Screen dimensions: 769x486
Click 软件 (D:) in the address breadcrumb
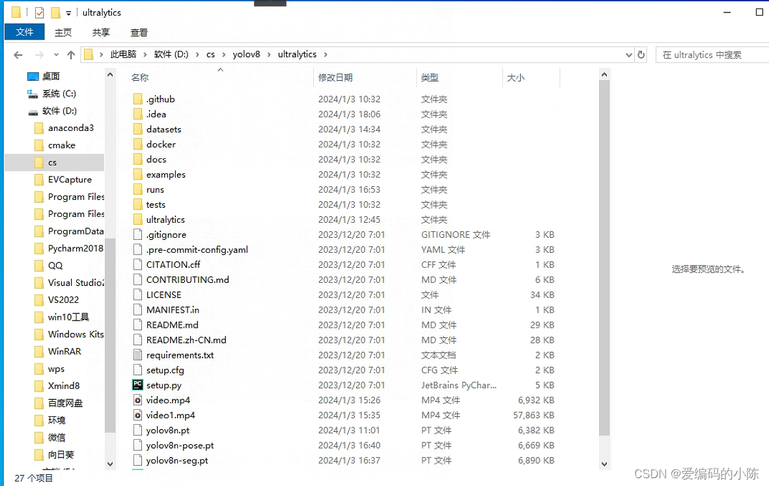(171, 54)
